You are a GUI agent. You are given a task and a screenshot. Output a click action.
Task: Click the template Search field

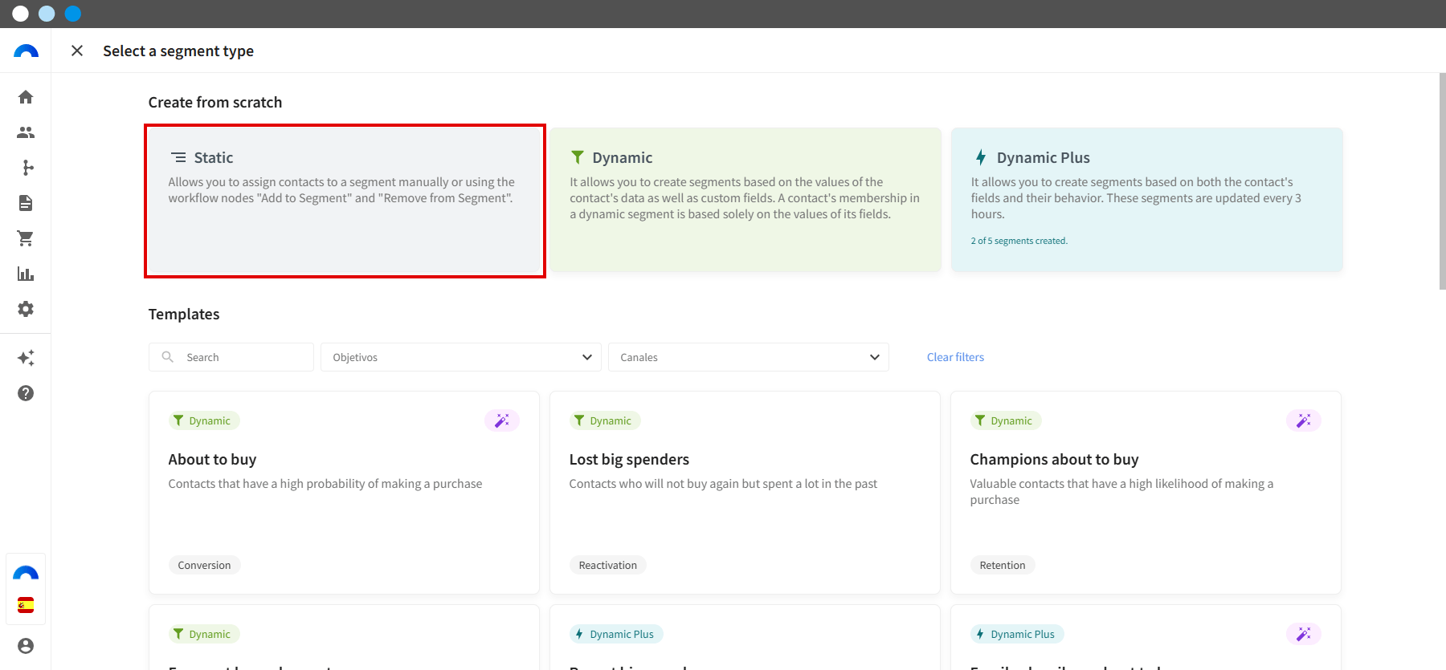click(x=231, y=357)
